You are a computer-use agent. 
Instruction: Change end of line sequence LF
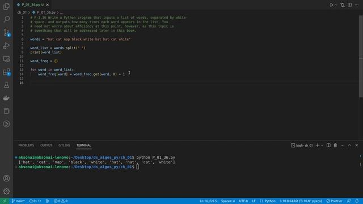254,201
